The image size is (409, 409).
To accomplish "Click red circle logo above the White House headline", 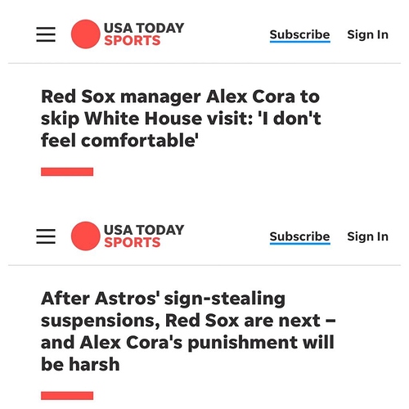I will point(86,34).
